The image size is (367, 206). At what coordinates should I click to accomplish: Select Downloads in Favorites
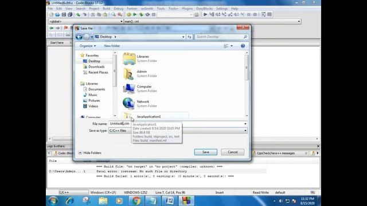[96, 67]
